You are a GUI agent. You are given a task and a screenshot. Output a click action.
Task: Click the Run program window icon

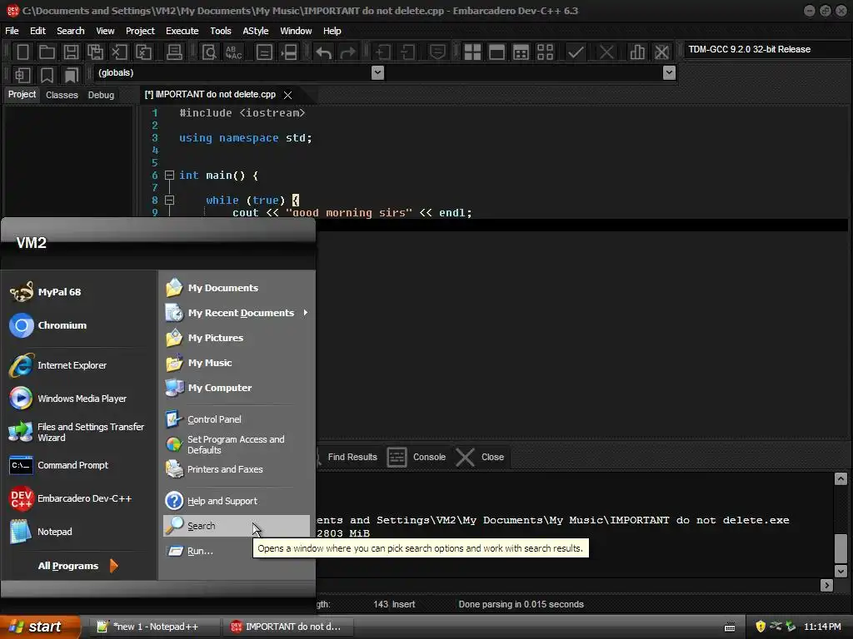click(x=496, y=52)
